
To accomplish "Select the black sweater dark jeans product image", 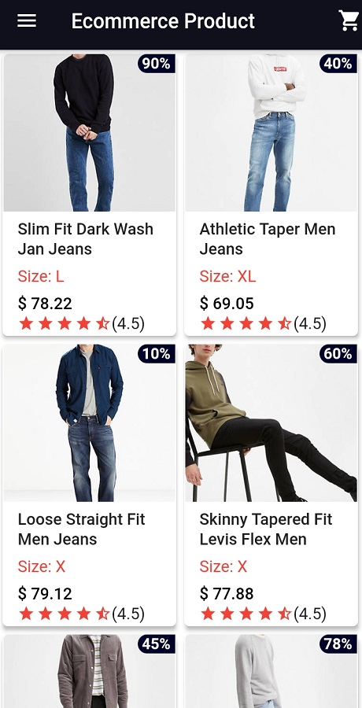I will tap(90, 133).
